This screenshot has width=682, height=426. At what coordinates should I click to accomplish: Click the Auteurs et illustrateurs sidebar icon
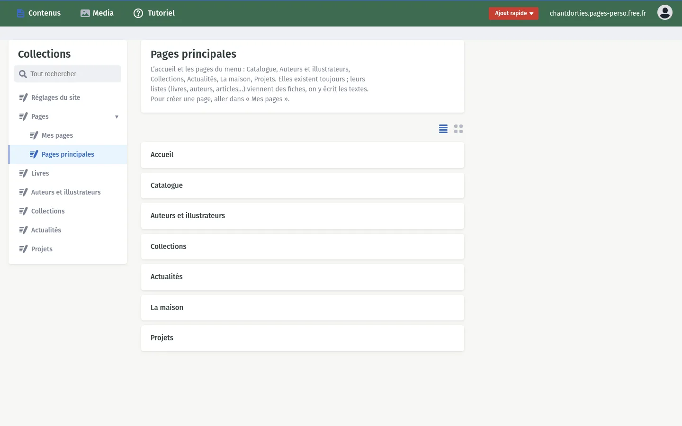[23, 192]
